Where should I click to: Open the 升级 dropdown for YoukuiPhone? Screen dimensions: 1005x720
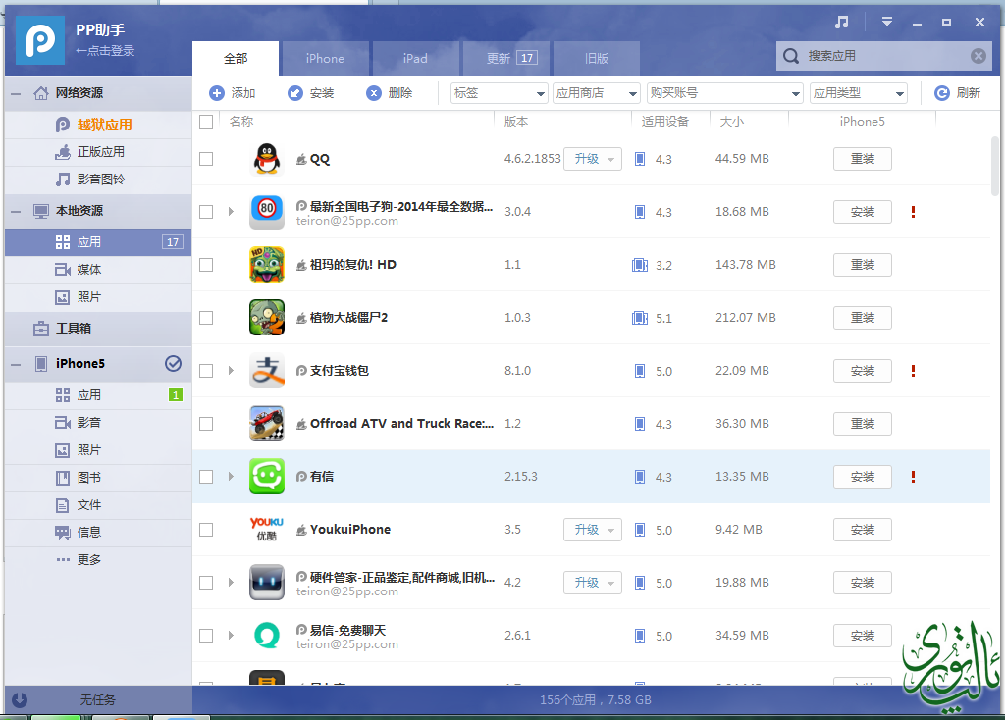[610, 530]
